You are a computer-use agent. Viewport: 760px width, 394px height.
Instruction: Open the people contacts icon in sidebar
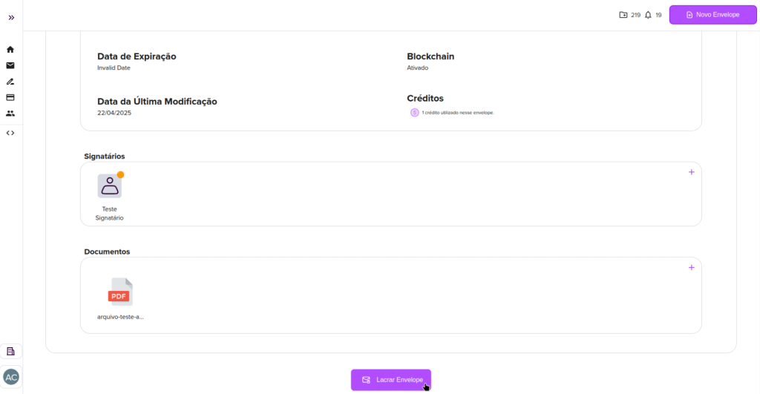coord(10,114)
